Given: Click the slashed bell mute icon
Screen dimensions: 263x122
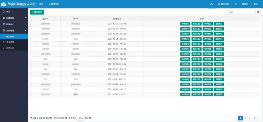Looking at the screenshot, I should [x=235, y=4].
